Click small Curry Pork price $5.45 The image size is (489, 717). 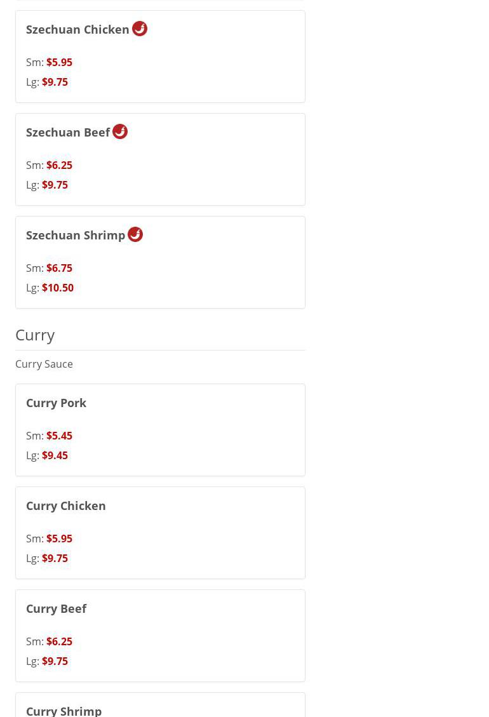click(x=59, y=436)
